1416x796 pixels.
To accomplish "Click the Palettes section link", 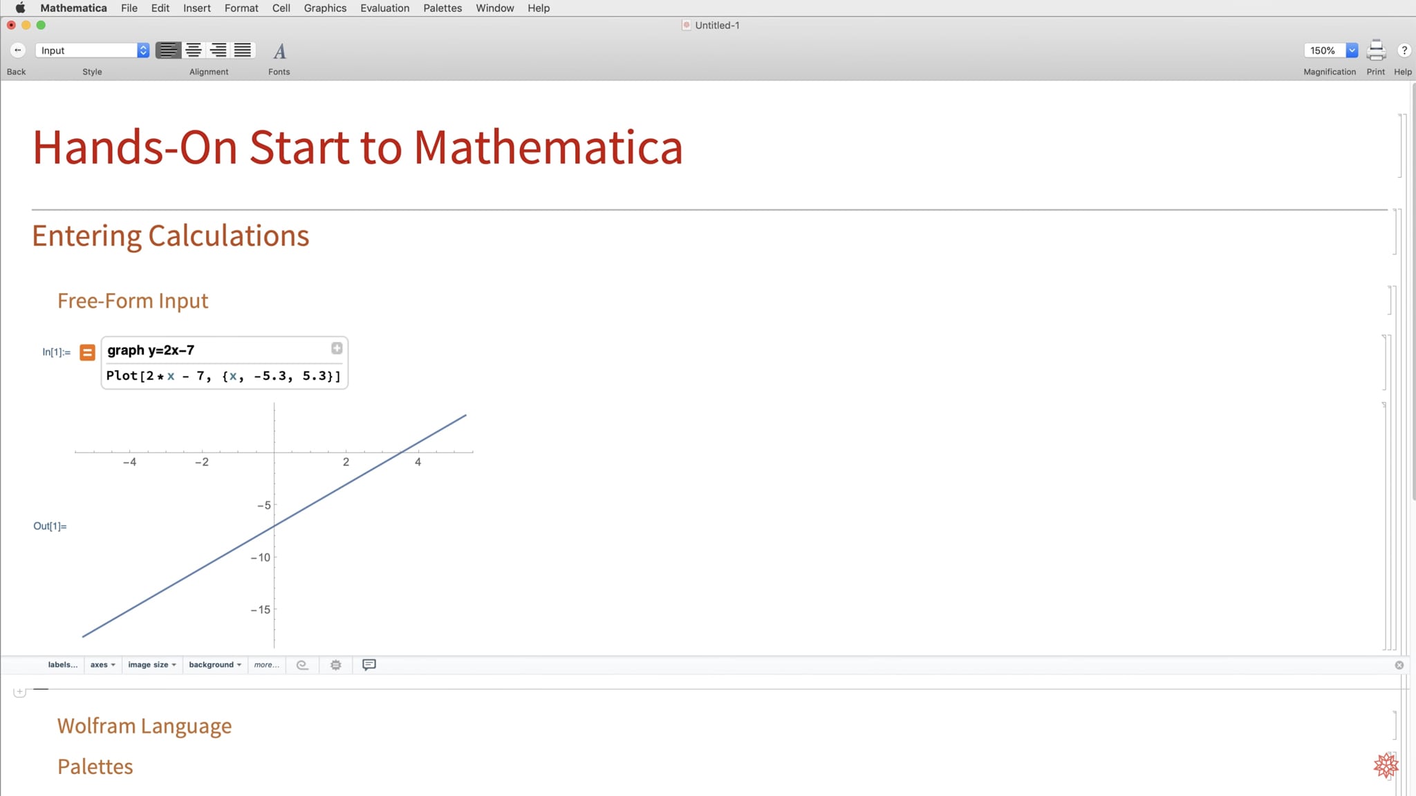I will tap(94, 767).
